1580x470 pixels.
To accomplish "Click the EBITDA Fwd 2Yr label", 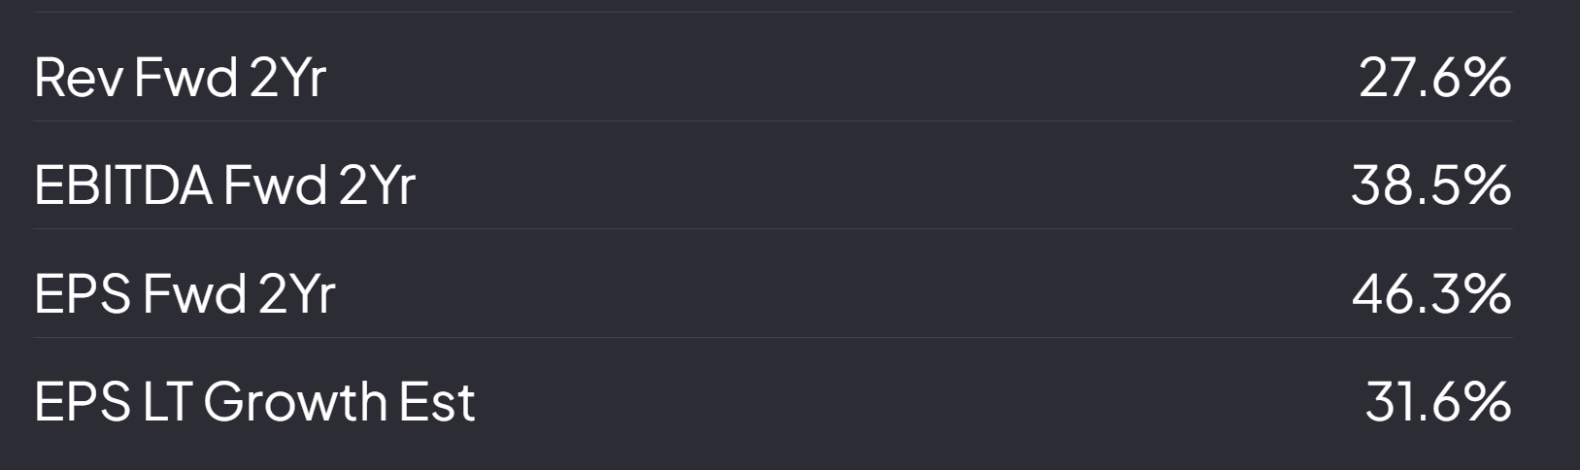I will click(x=224, y=185).
